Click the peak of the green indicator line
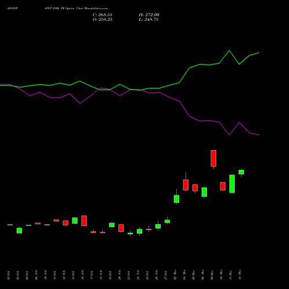Screen dimensions: 289x289 229,50
